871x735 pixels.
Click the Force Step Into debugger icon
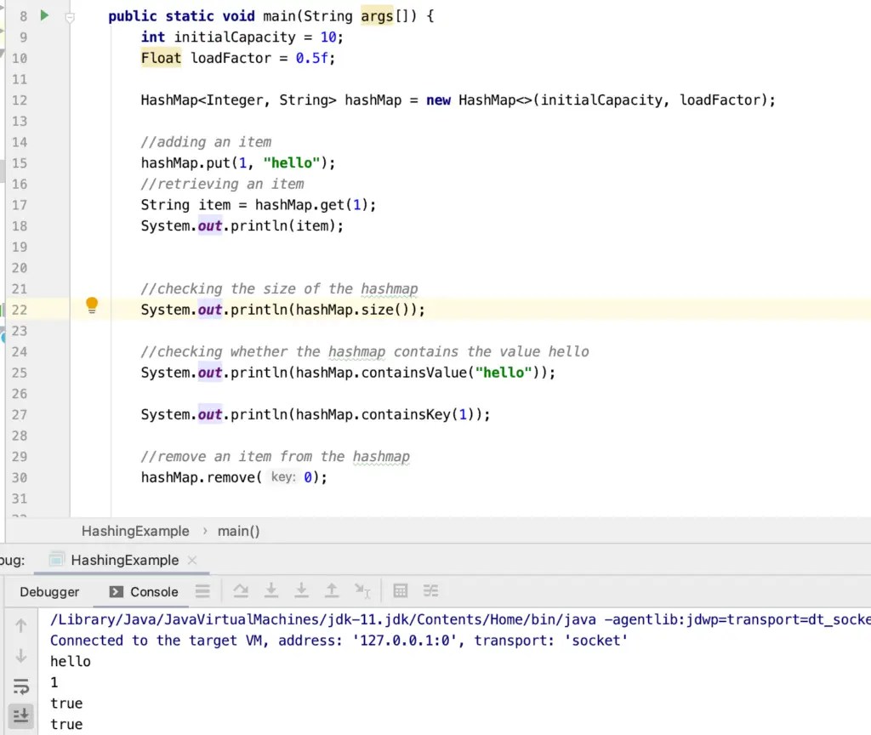pos(301,590)
